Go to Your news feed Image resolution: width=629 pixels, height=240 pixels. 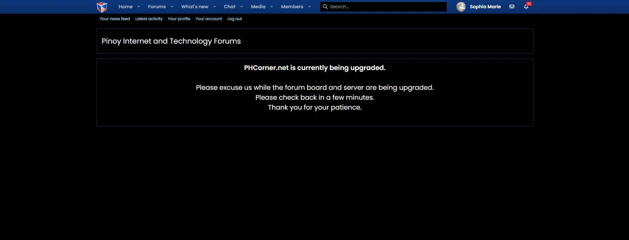114,19
